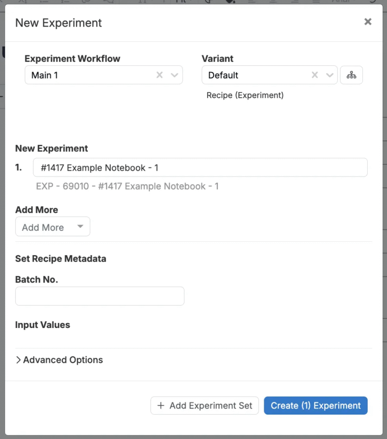Click the plus icon on Add Experiment Set
The width and height of the screenshot is (387, 439).
coord(161,406)
